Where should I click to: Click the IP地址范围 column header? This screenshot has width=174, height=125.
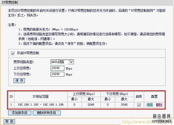click(x=41, y=96)
